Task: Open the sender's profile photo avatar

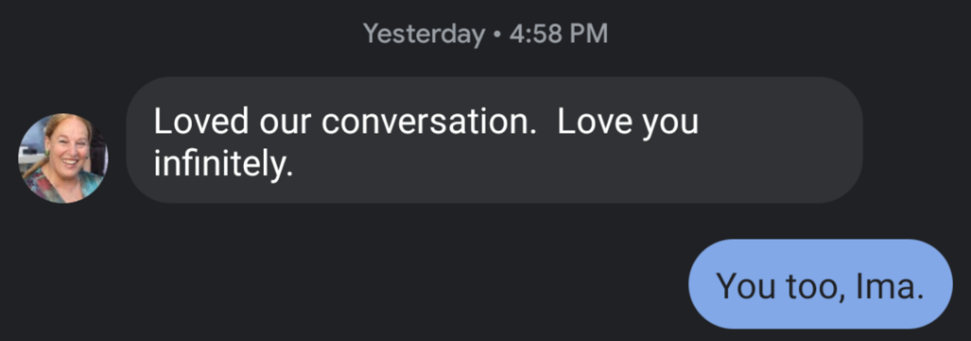Action: coord(63,158)
